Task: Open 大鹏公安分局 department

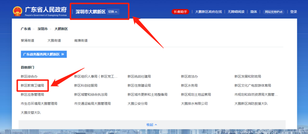Action: click(137, 103)
